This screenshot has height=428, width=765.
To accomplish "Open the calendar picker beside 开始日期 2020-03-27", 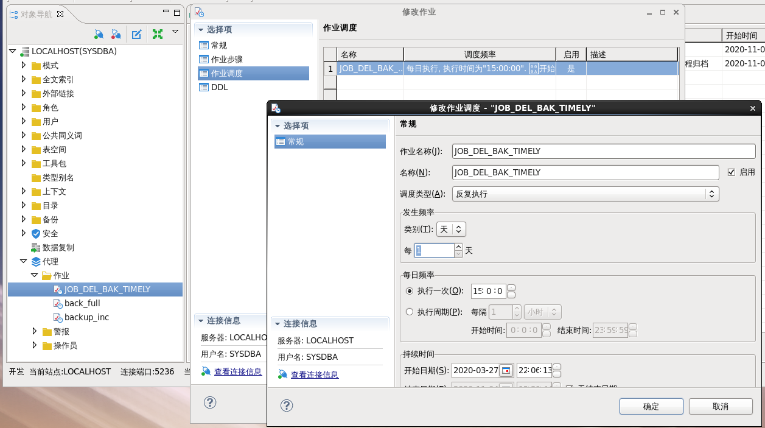I will [x=506, y=370].
